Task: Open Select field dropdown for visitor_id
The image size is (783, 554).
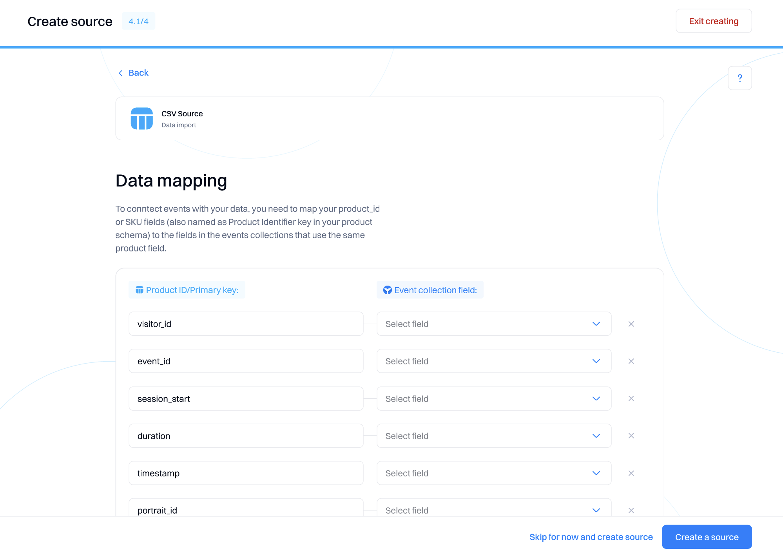Action: point(493,324)
